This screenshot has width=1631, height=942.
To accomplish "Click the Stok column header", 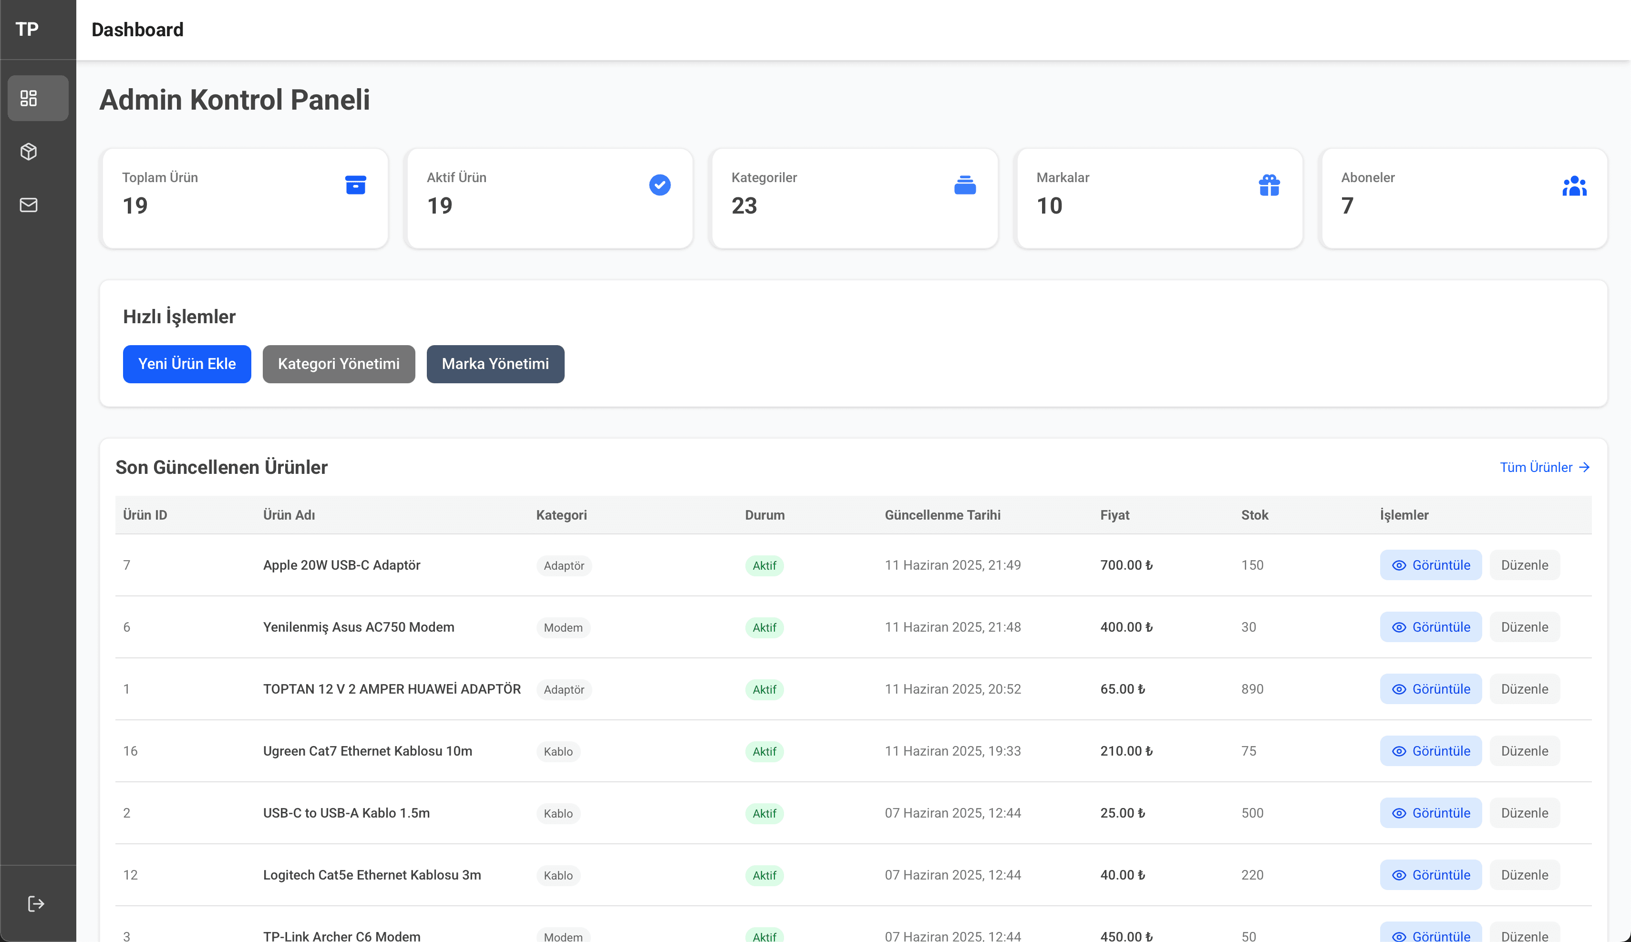I will 1254,515.
